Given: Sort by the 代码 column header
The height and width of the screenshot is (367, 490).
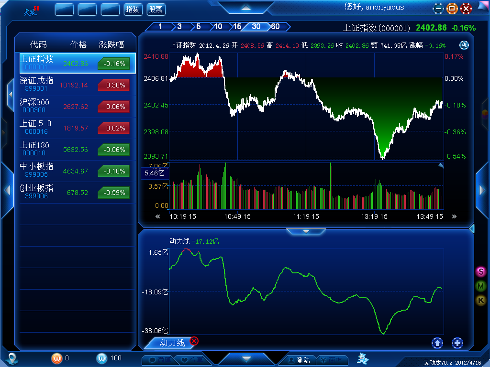Looking at the screenshot, I should click(38, 44).
